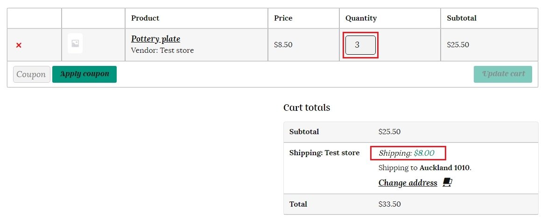Viewport: 541px width, 223px height.
Task: Click the Subtotal column header in cart table
Action: click(462, 18)
